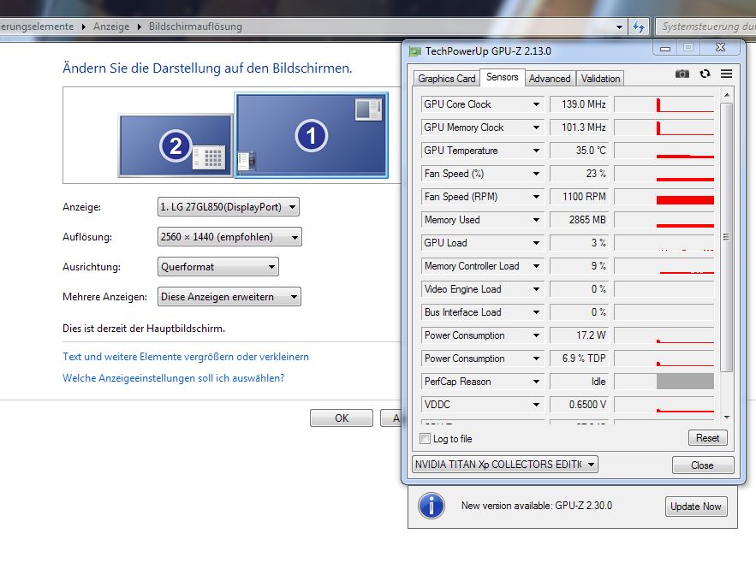Open the VDDC sensor dropdown
The image size is (756, 569).
click(x=536, y=405)
